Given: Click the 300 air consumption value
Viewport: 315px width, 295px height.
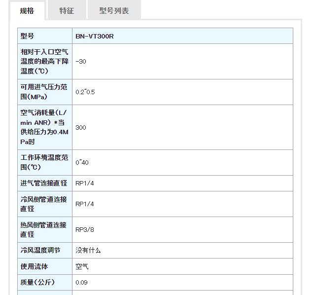Looking at the screenshot, I should pyautogui.click(x=81, y=127).
